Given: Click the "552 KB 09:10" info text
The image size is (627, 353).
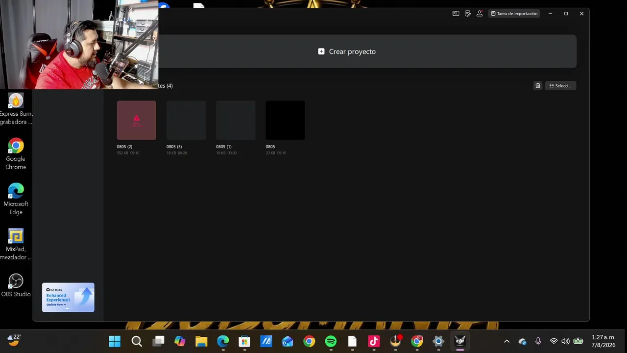Looking at the screenshot, I should (128, 153).
